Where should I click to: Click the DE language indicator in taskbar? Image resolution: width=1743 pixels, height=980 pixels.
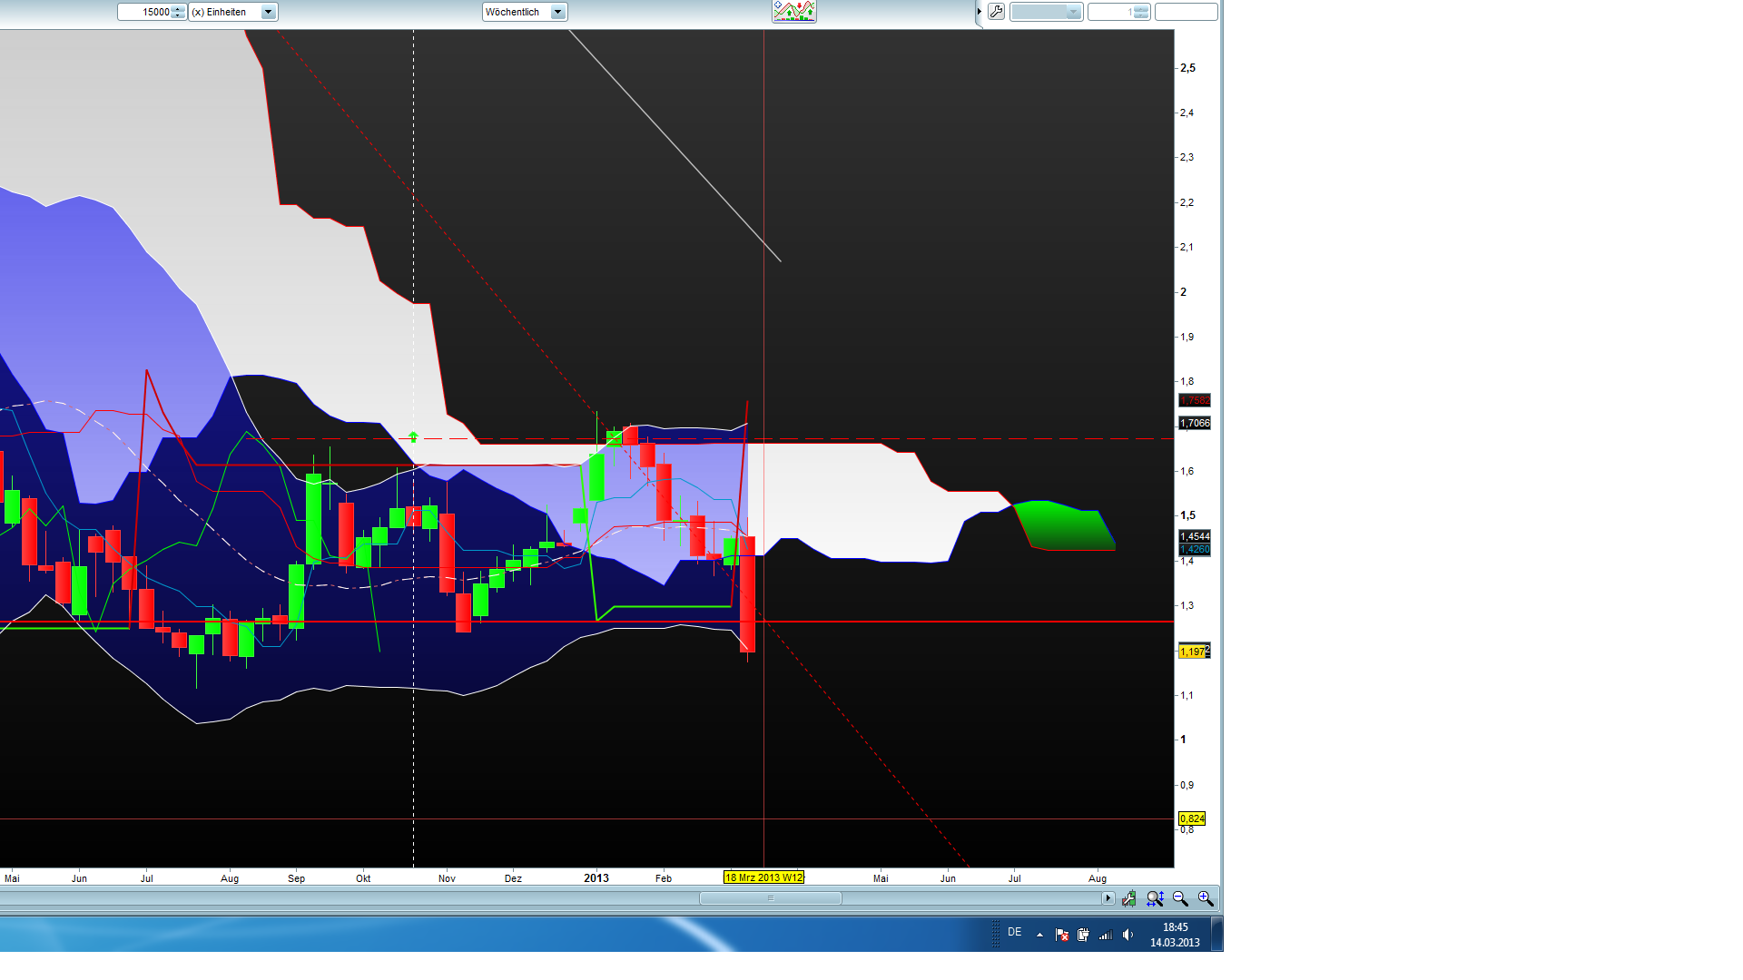tap(1014, 933)
